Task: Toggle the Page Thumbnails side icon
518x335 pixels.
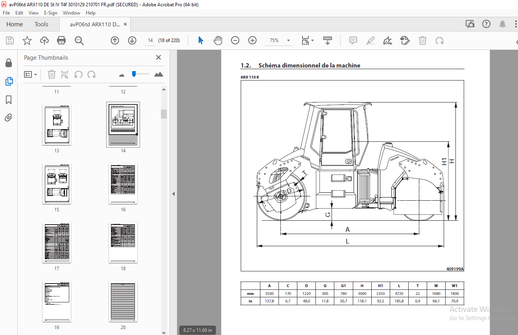Action: click(x=9, y=81)
